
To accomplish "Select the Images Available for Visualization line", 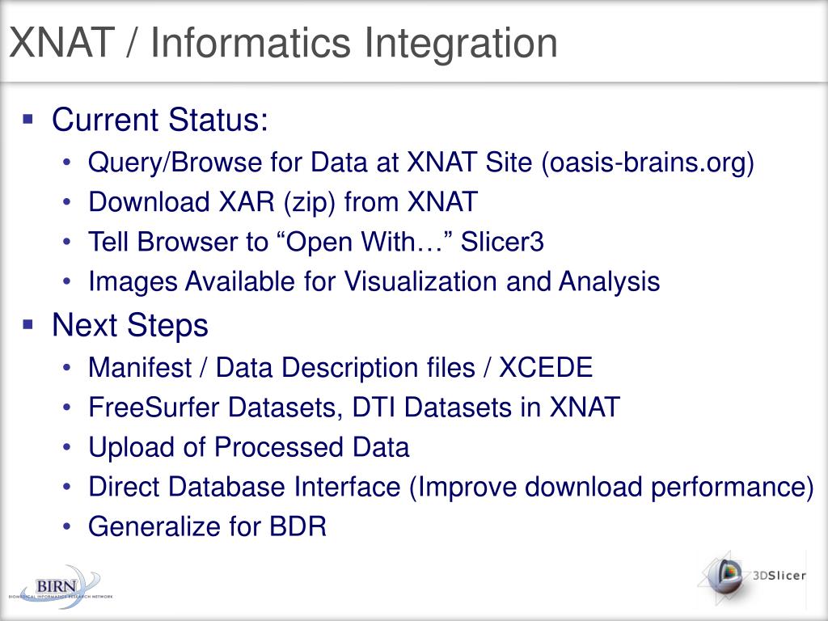I will click(x=374, y=281).
